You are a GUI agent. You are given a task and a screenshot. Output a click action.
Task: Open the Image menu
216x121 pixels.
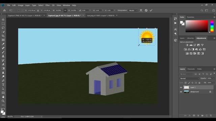[x=20, y=5]
